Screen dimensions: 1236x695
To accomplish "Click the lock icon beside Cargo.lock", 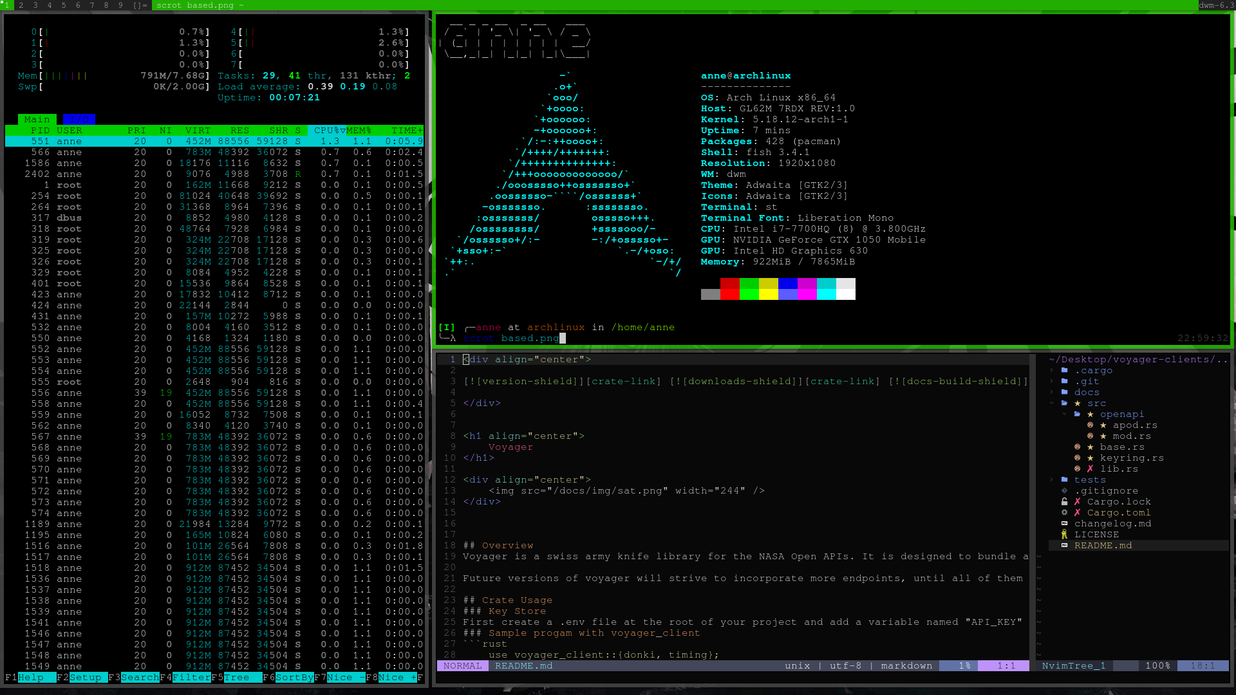I will pyautogui.click(x=1064, y=502).
